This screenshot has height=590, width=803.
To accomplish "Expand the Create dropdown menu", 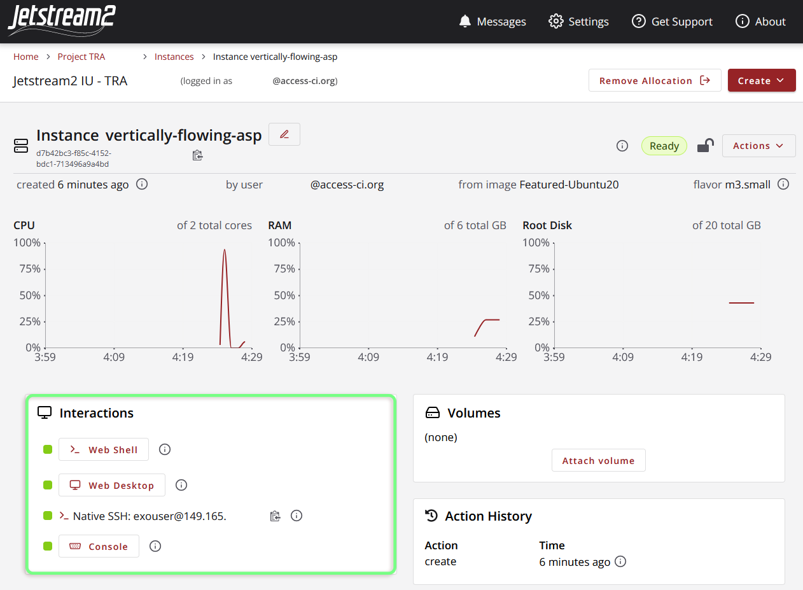I will tap(762, 81).
